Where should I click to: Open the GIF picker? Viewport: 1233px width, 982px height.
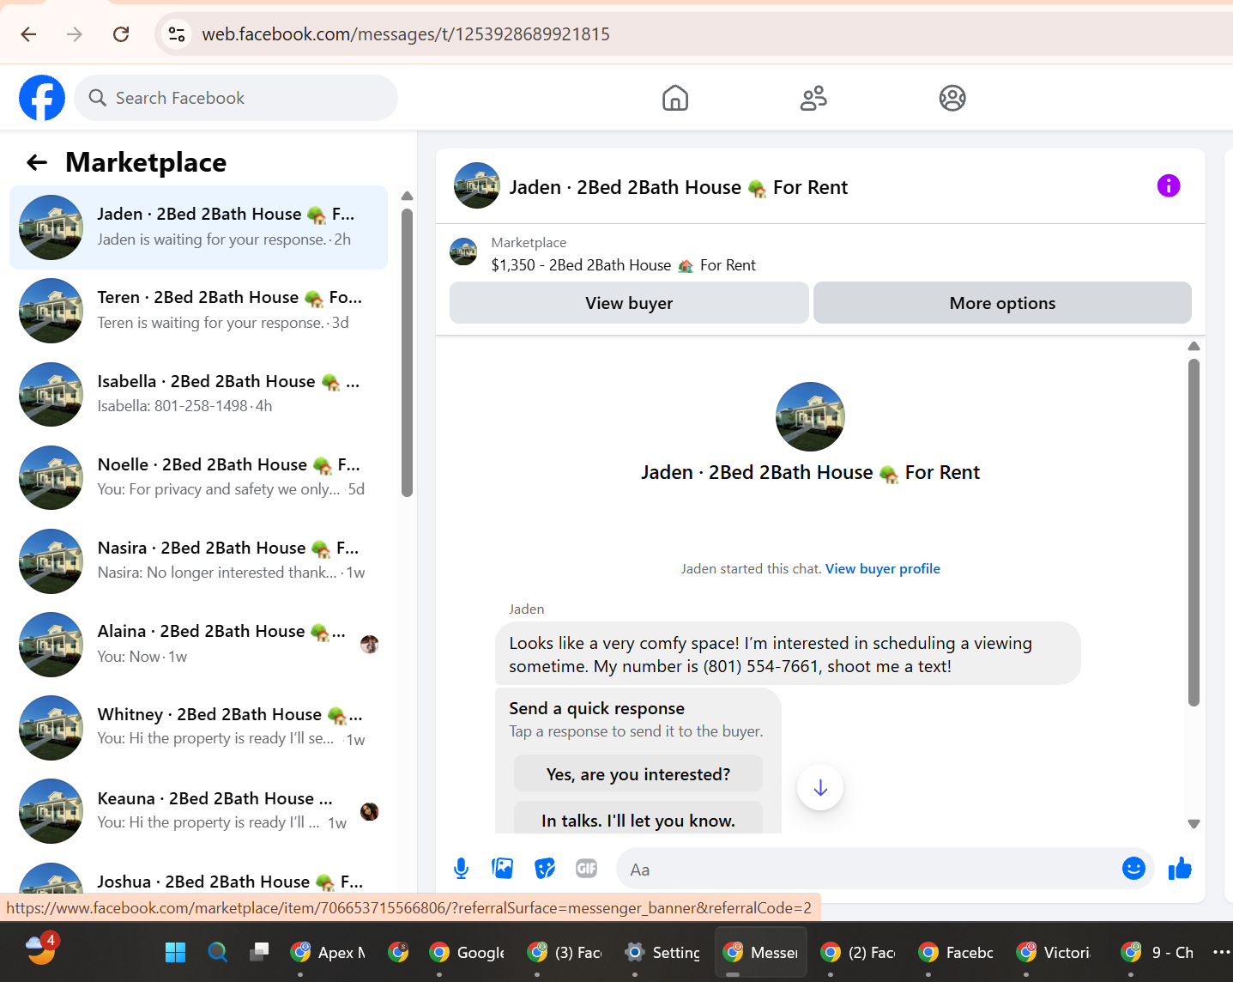point(587,869)
